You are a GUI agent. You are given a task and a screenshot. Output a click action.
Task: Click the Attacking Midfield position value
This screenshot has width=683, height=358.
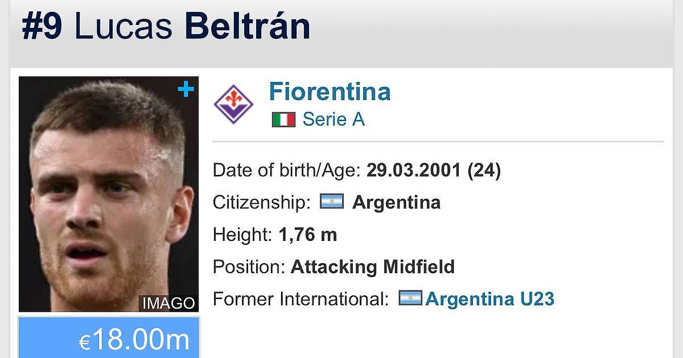point(372,267)
